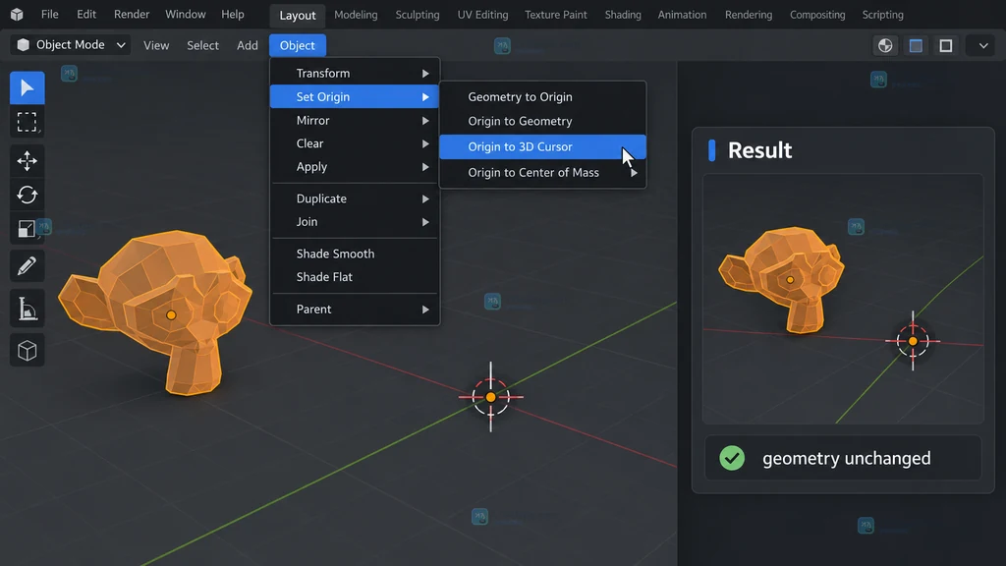Switch to the Shading workspace tab

[x=622, y=15]
